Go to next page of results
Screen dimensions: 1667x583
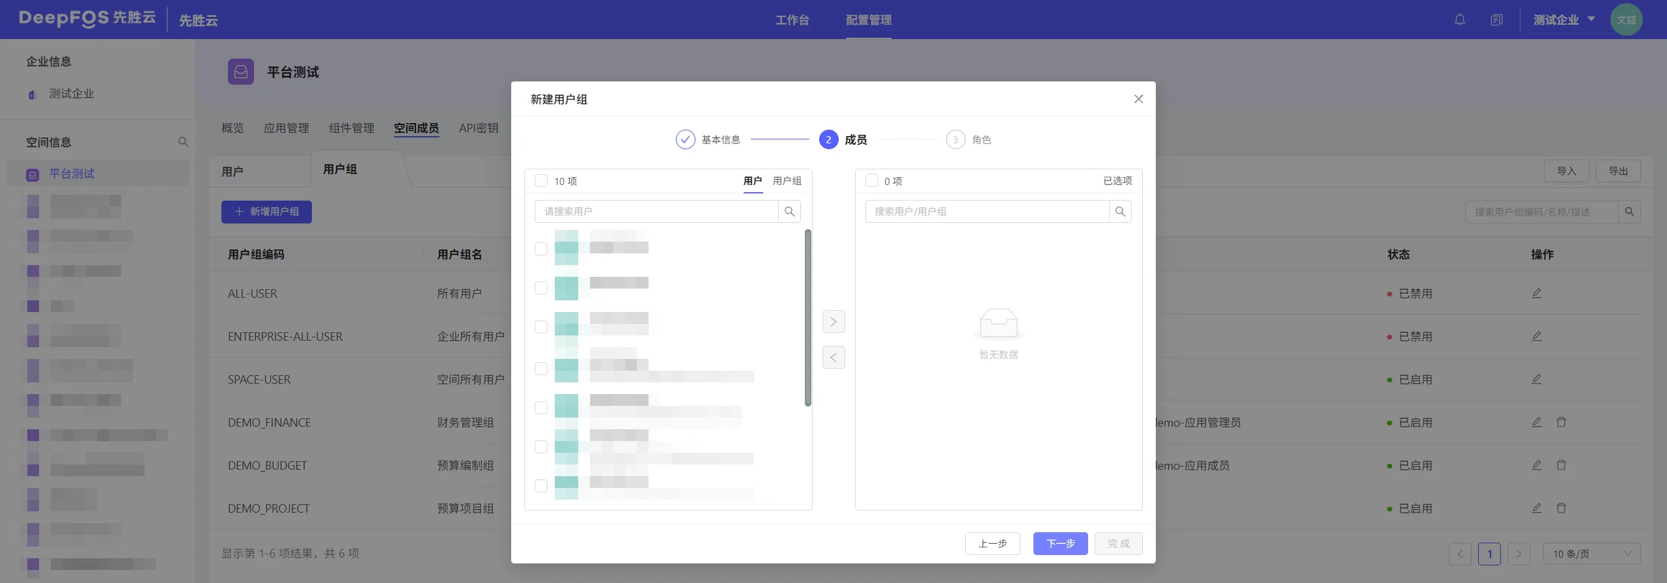click(1519, 554)
